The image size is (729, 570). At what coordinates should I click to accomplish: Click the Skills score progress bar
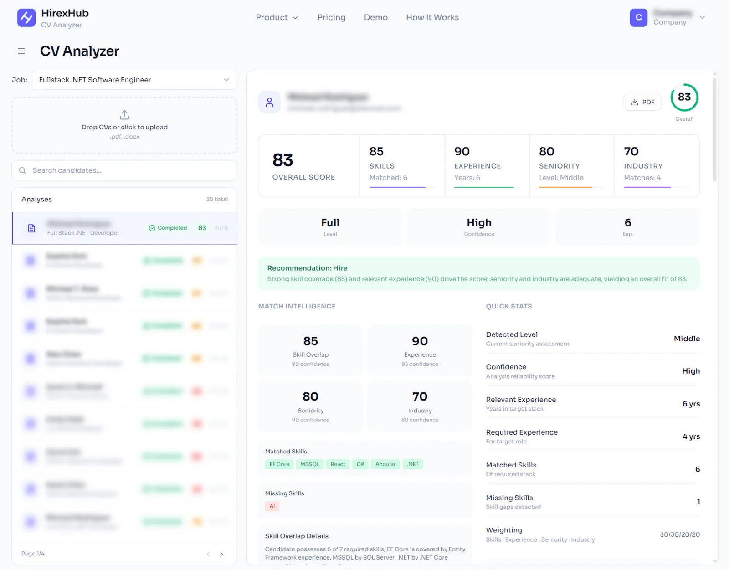(402, 187)
